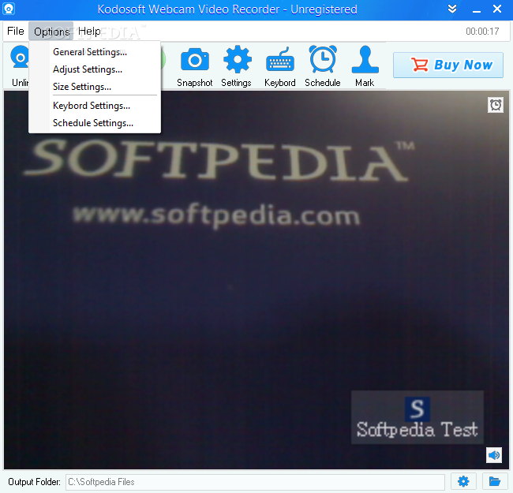Open the Schedule alarm clock icon
Viewport: 513px width, 493px height.
tap(323, 59)
